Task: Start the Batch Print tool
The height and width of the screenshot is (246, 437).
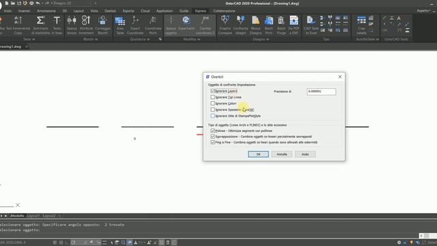Action: click(269, 25)
